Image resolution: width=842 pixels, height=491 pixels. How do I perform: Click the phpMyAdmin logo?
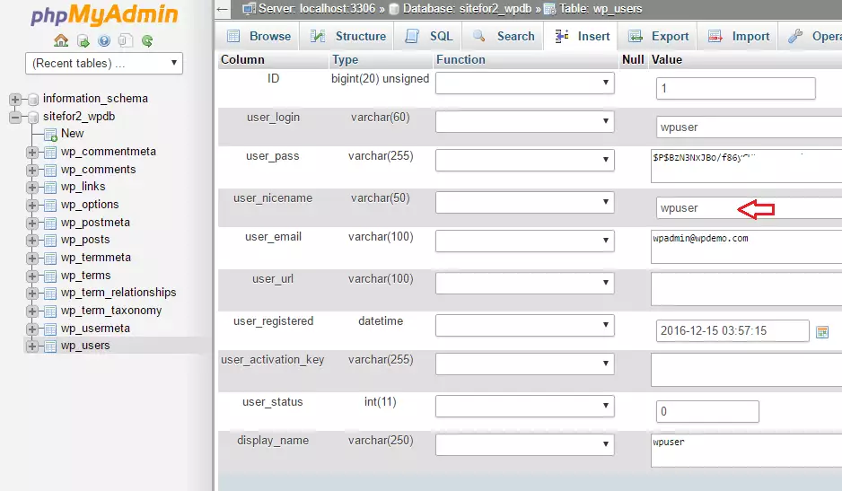pyautogui.click(x=104, y=15)
